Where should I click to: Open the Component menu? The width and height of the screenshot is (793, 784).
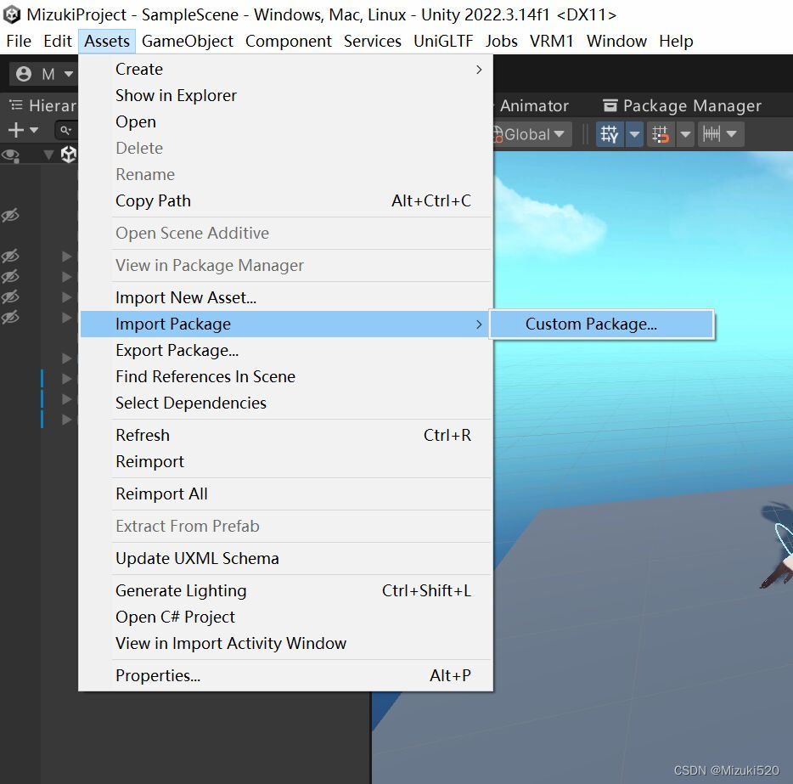[x=289, y=41]
